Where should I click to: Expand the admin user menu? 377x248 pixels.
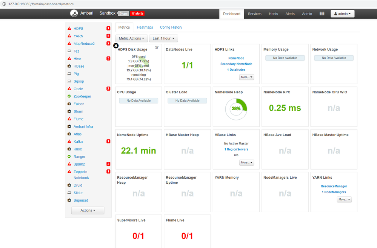click(x=342, y=14)
